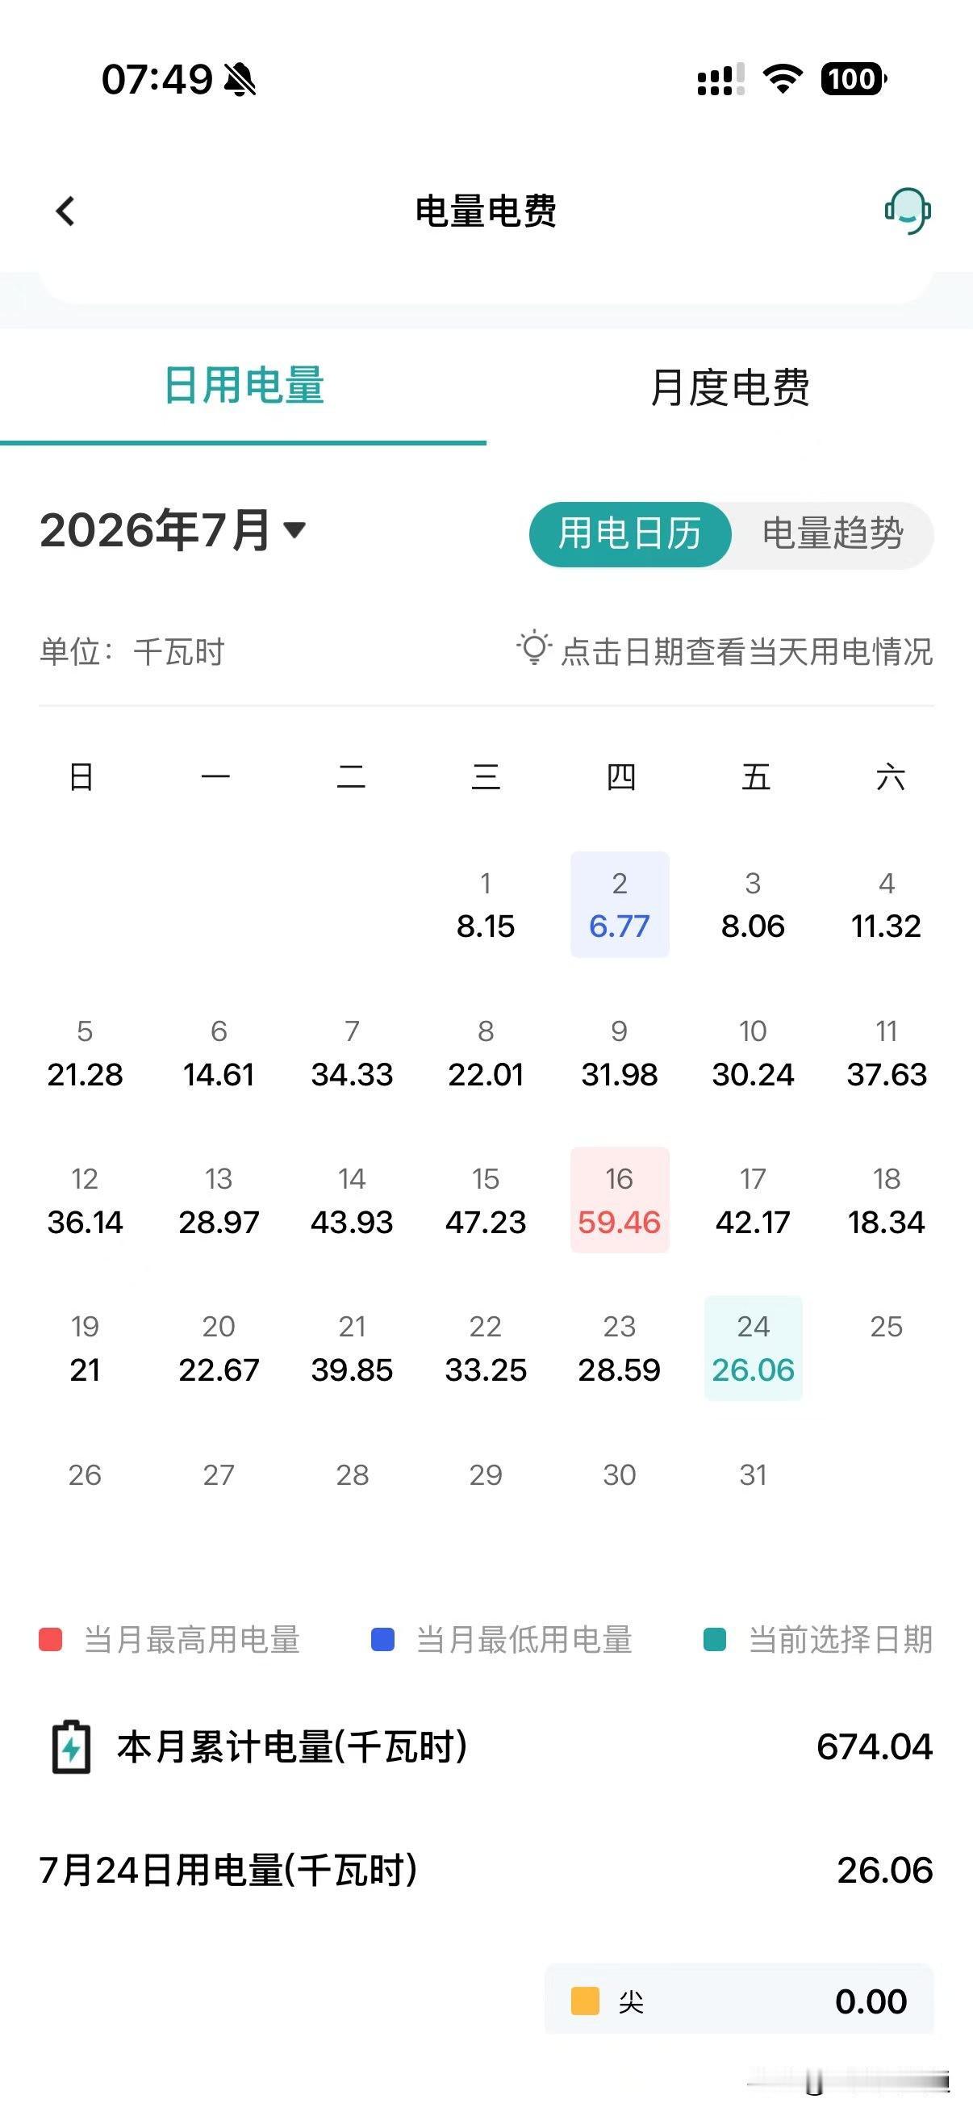Select July 6 with 14.61 usage
The image size is (973, 2116).
(219, 1052)
